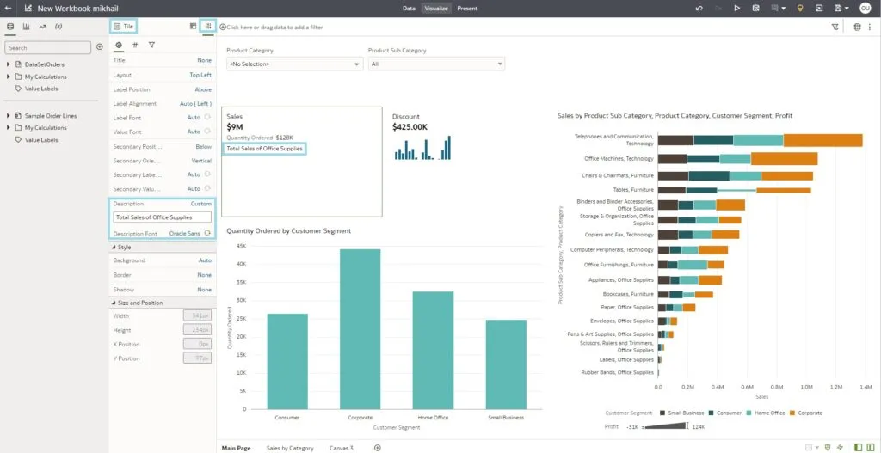Toggle the Corporate legend item
The image size is (881, 453).
[x=807, y=413]
